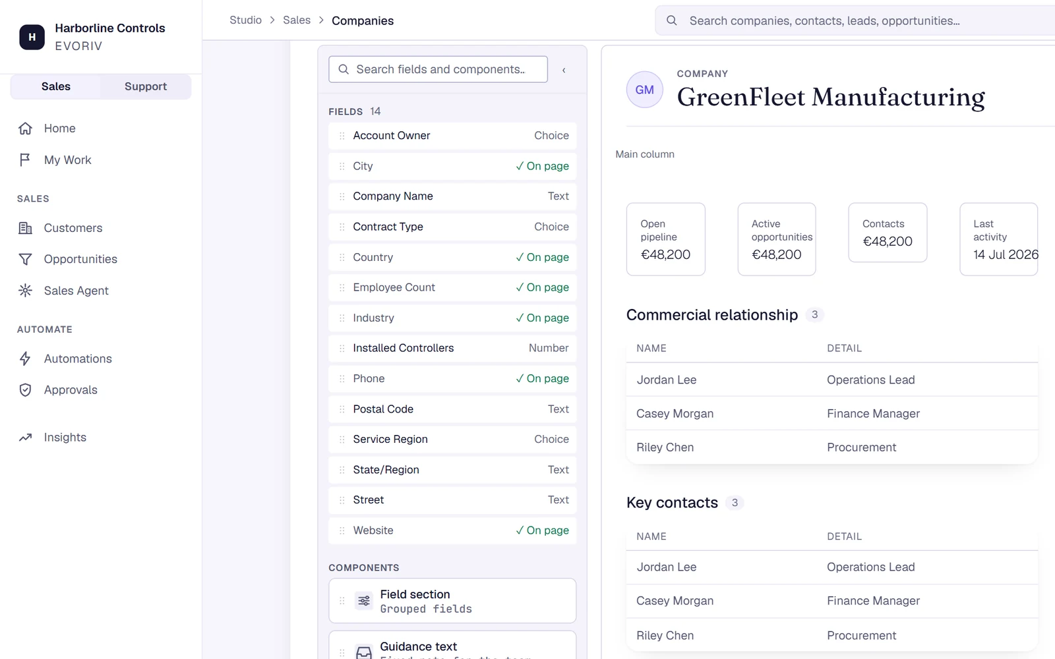The width and height of the screenshot is (1055, 659).
Task: Select Casey Morgan in Key contacts table
Action: 675,601
